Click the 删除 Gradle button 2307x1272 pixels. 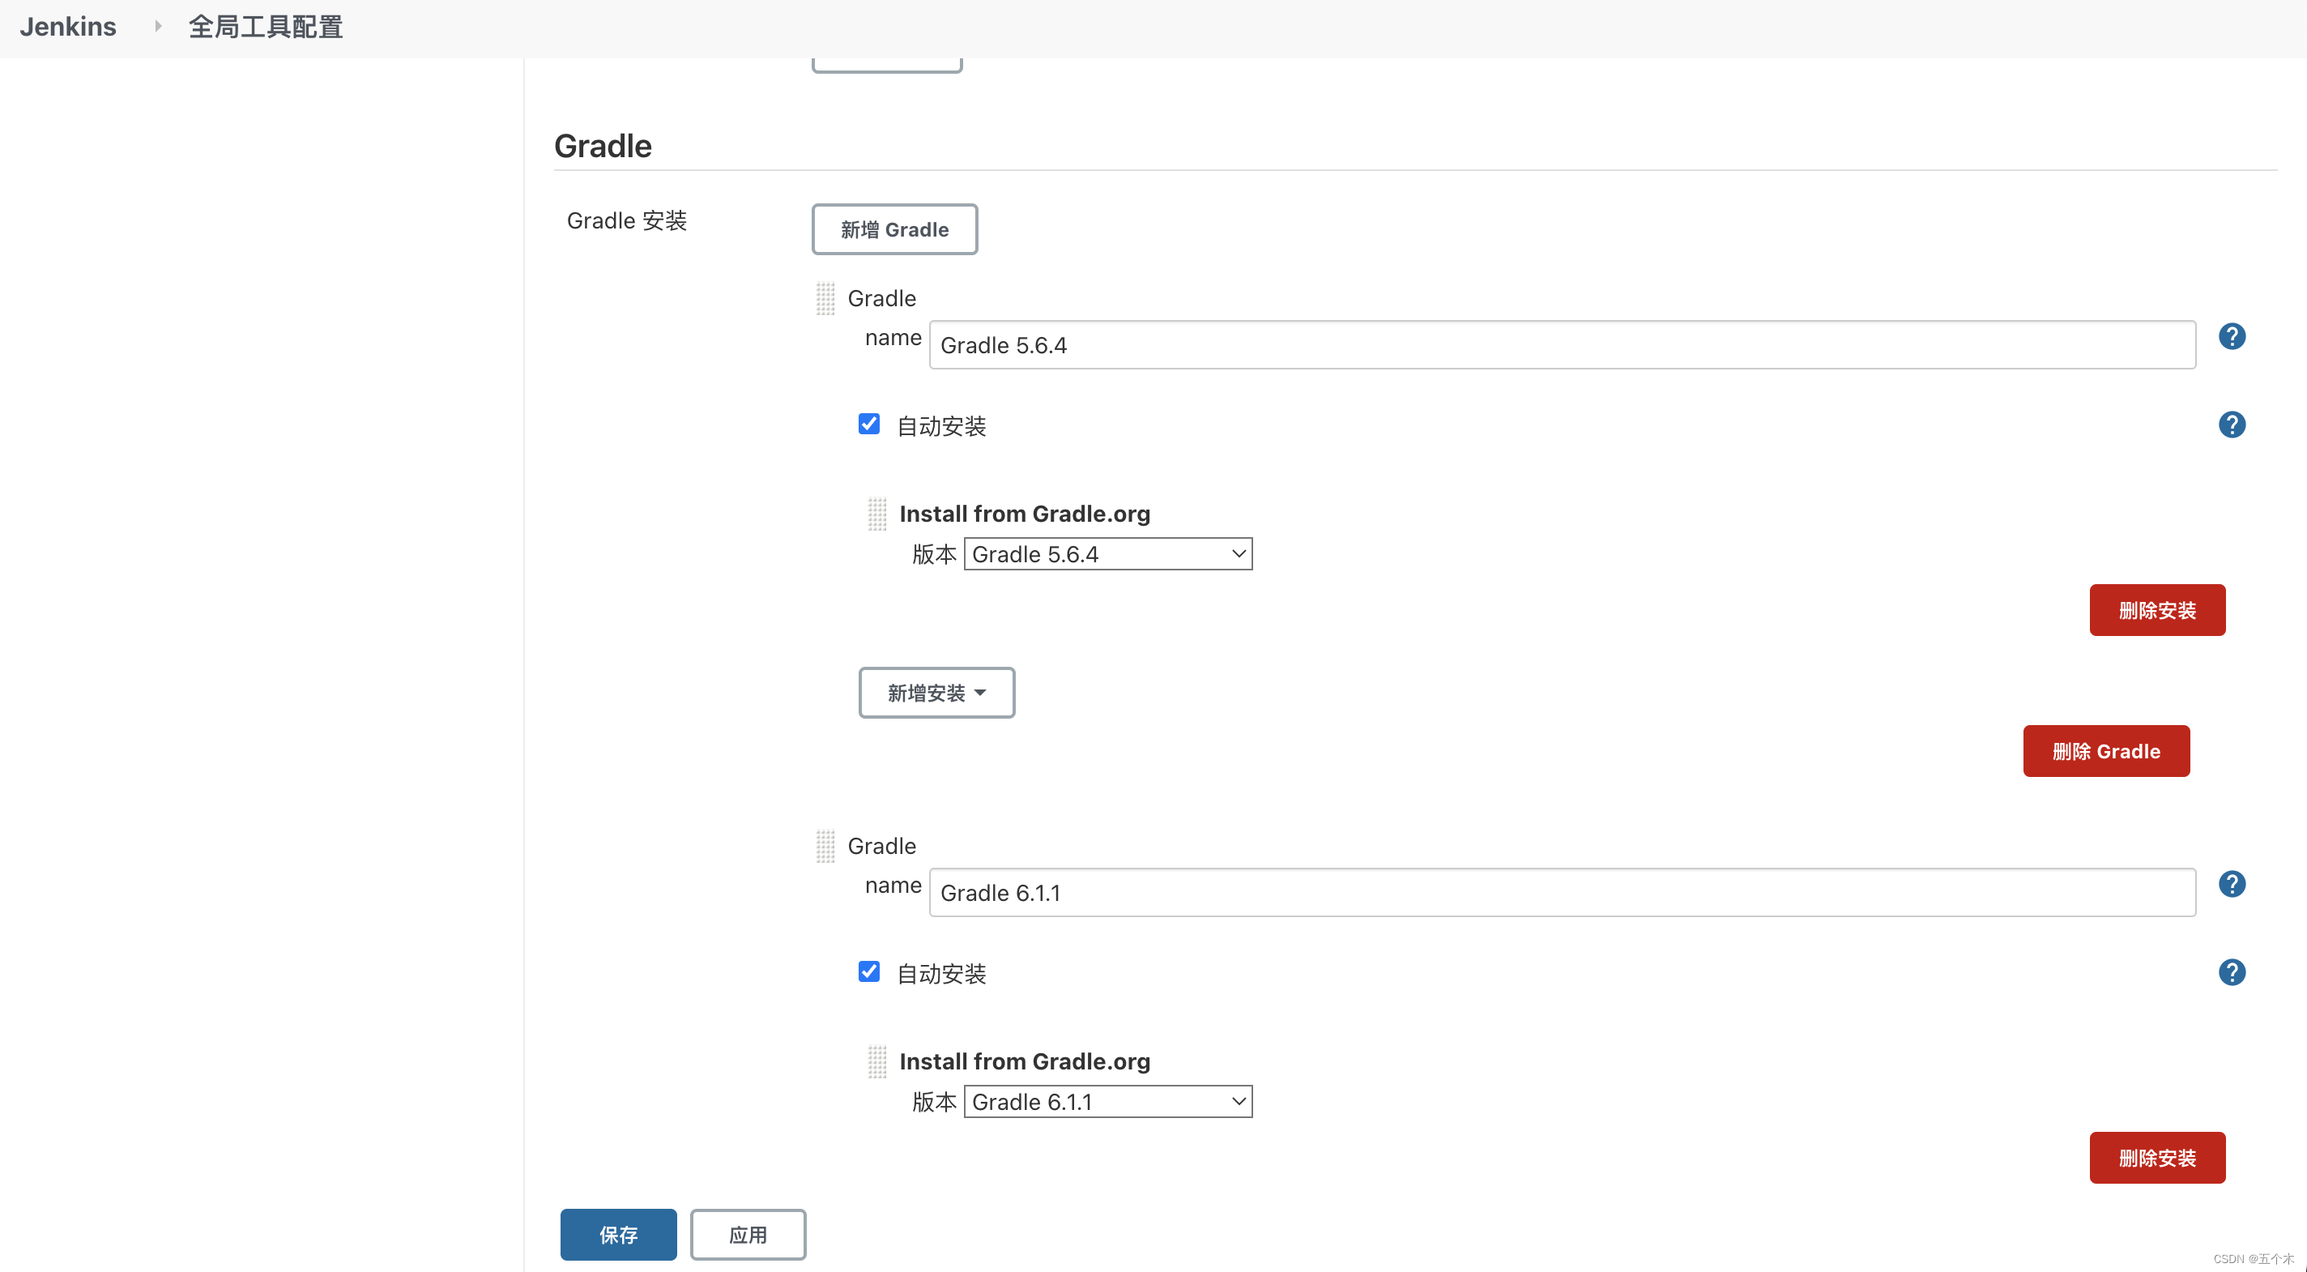[2105, 751]
